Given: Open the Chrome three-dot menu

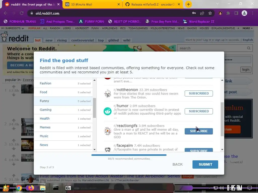Looking at the screenshot, I should pyautogui.click(x=252, y=13).
